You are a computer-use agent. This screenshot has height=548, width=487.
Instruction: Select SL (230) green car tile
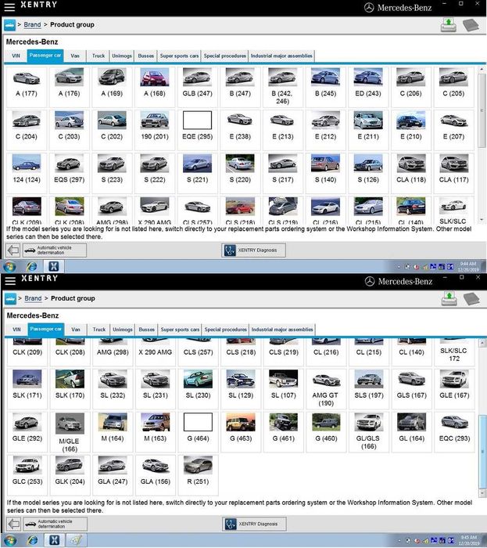198,388
